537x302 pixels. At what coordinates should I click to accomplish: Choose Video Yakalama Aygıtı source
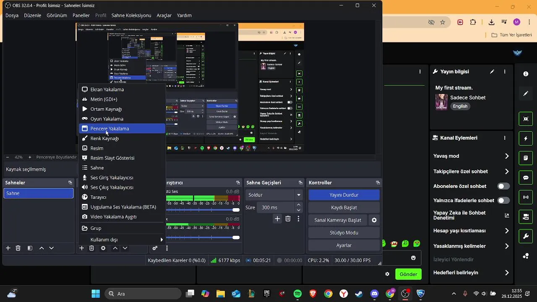click(x=122, y=217)
